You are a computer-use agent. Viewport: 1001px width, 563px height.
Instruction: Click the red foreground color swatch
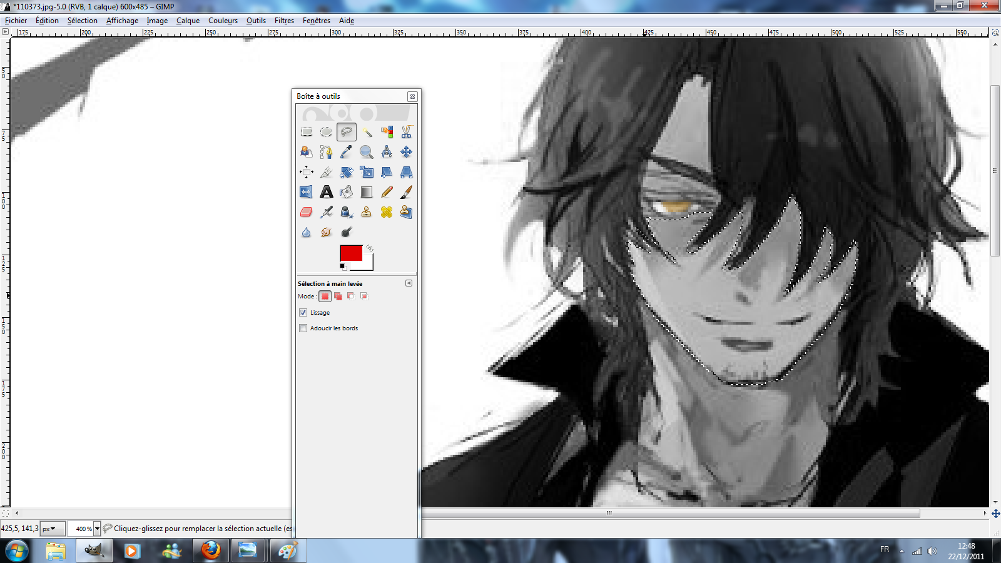pyautogui.click(x=351, y=253)
